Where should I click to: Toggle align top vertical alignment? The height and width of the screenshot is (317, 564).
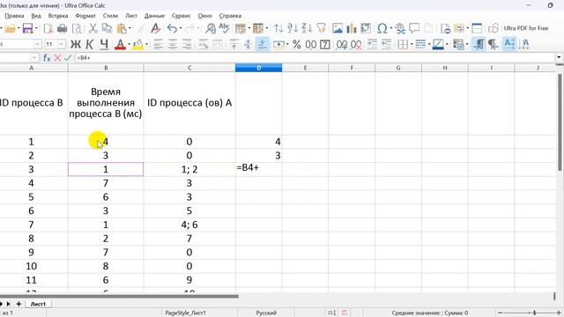click(x=234, y=44)
